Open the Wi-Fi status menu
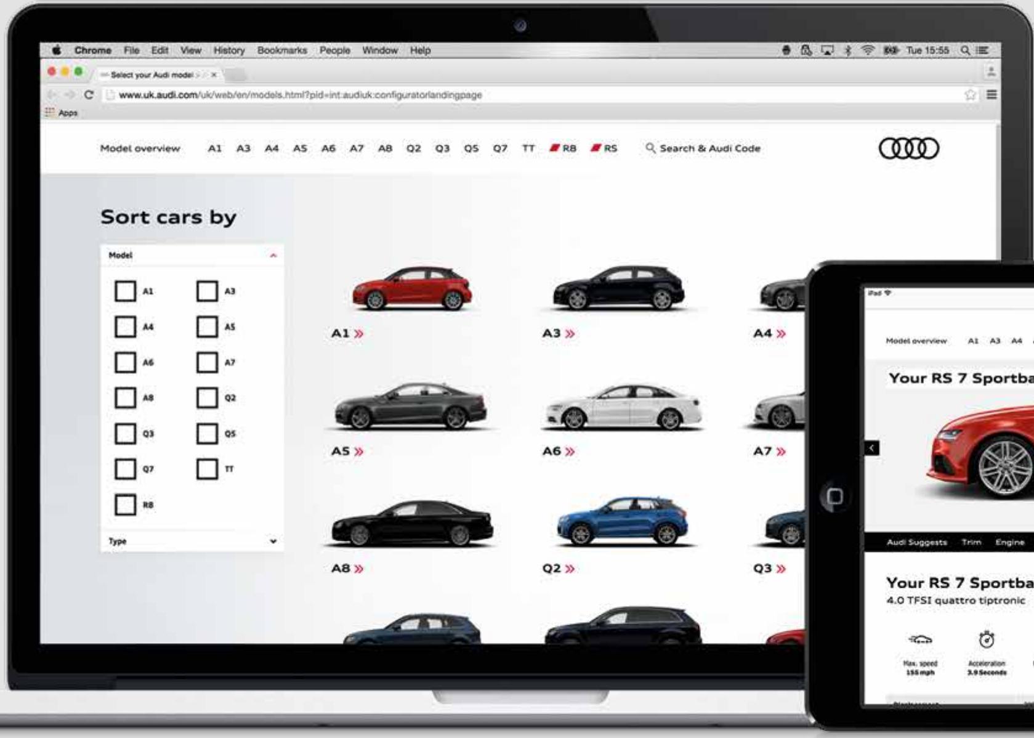 click(868, 51)
